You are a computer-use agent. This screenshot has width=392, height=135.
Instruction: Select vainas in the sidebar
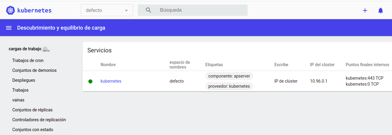(x=18, y=100)
